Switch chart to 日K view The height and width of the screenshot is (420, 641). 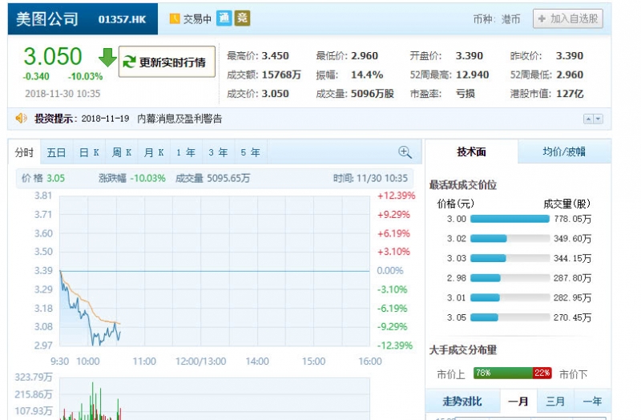pos(89,152)
